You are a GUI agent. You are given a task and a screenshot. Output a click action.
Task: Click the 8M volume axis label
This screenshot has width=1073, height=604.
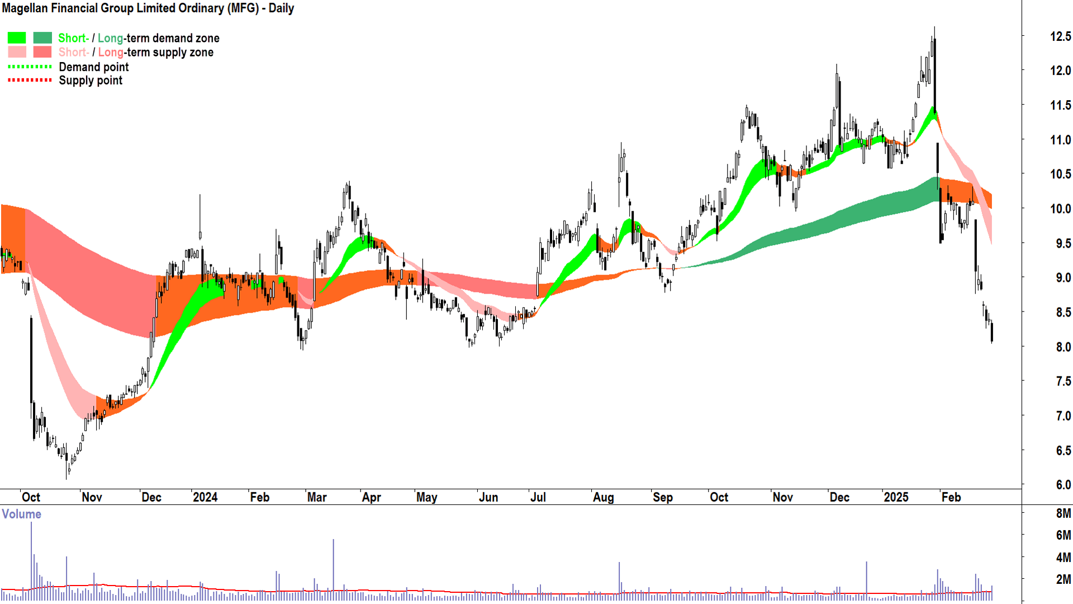(1063, 513)
